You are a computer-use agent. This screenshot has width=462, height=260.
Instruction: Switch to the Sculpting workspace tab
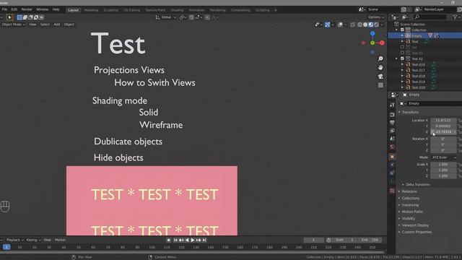tap(110, 10)
